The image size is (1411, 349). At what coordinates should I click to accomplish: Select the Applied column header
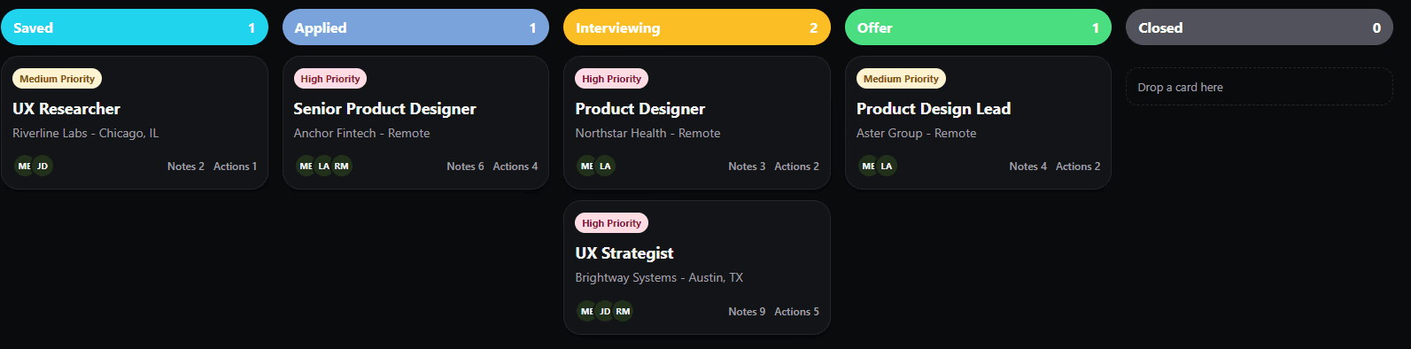click(x=415, y=27)
